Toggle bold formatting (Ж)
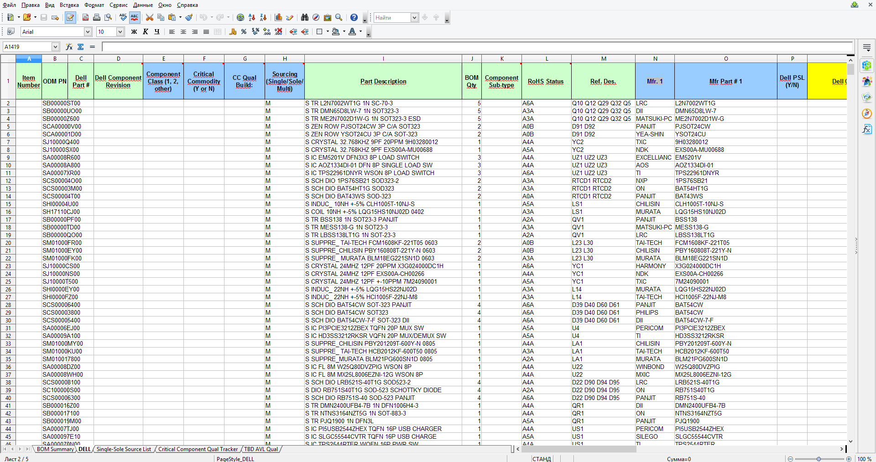The image size is (876, 462). [x=134, y=31]
